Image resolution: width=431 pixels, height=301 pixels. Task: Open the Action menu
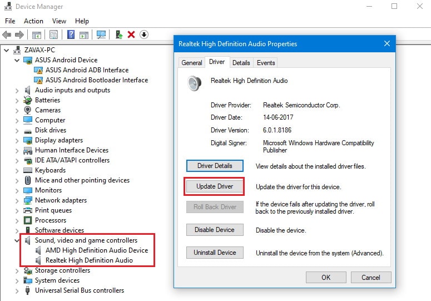[x=33, y=21]
